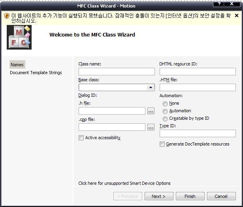Image resolution: width=243 pixels, height=207 pixels.
Task: Enable Active accessibility checkbox
Action: pyautogui.click(x=81, y=138)
